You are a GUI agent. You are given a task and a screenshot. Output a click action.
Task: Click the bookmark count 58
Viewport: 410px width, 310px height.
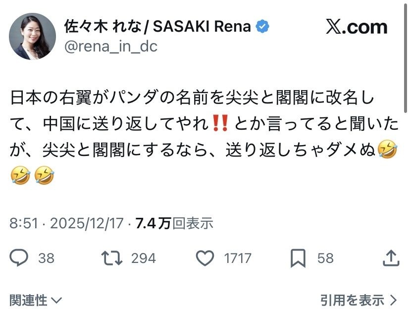pos(325,258)
